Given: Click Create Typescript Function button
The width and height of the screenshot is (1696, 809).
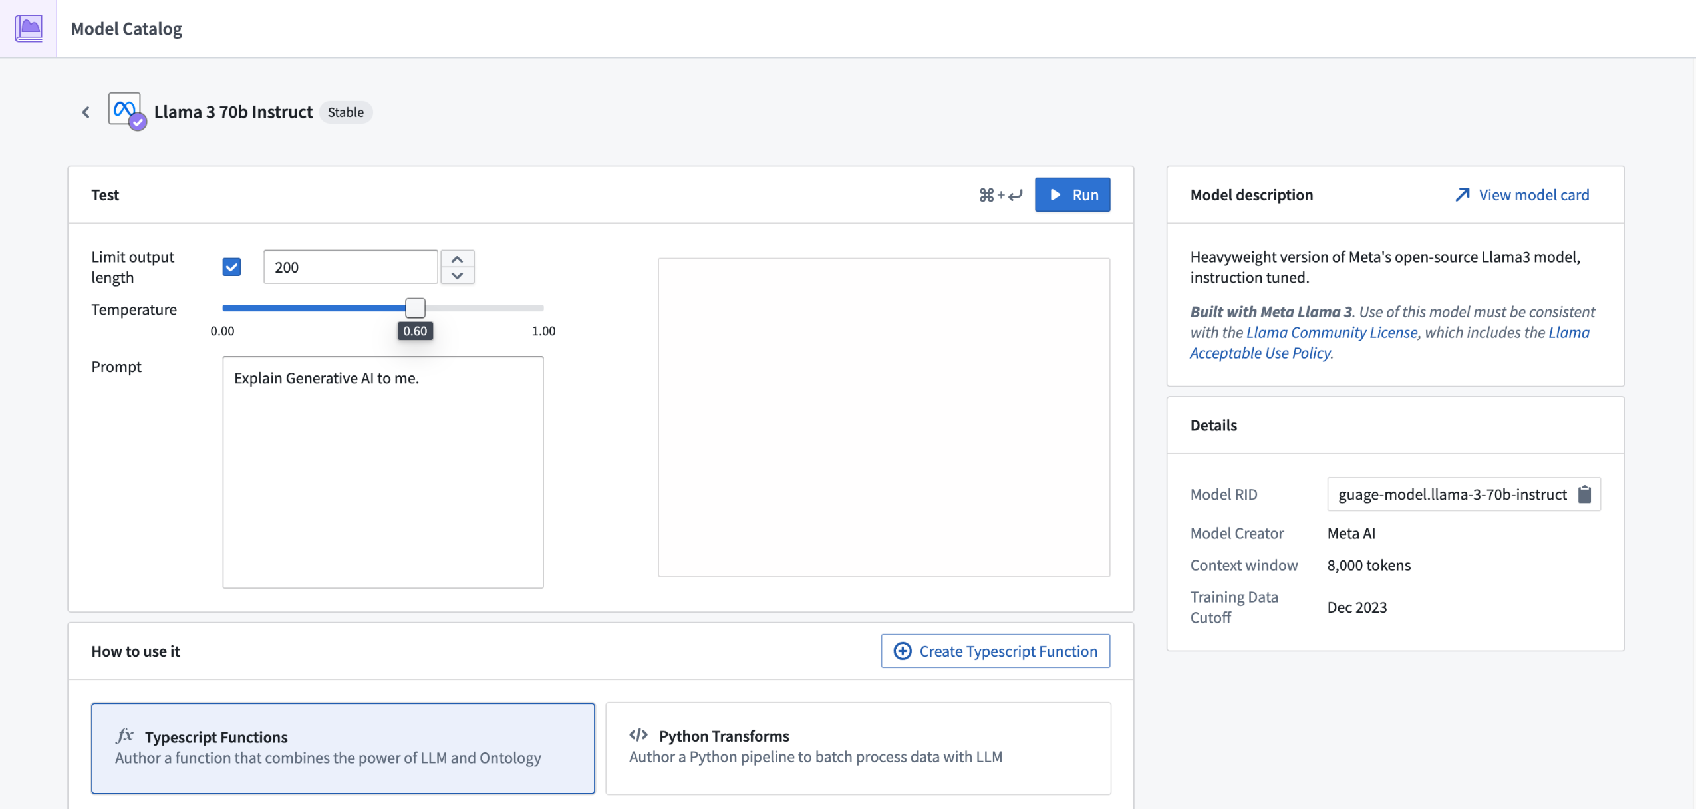Looking at the screenshot, I should click(x=996, y=651).
